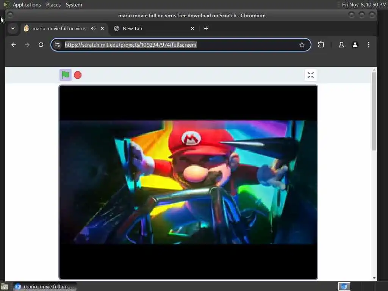Open the Extensions puzzle icon
This screenshot has width=388, height=291.
click(x=321, y=45)
